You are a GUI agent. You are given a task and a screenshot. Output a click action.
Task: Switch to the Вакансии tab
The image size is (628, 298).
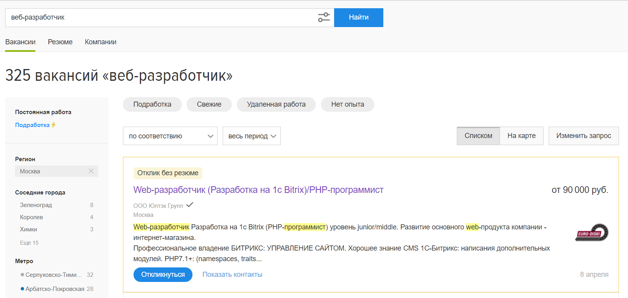coord(20,42)
